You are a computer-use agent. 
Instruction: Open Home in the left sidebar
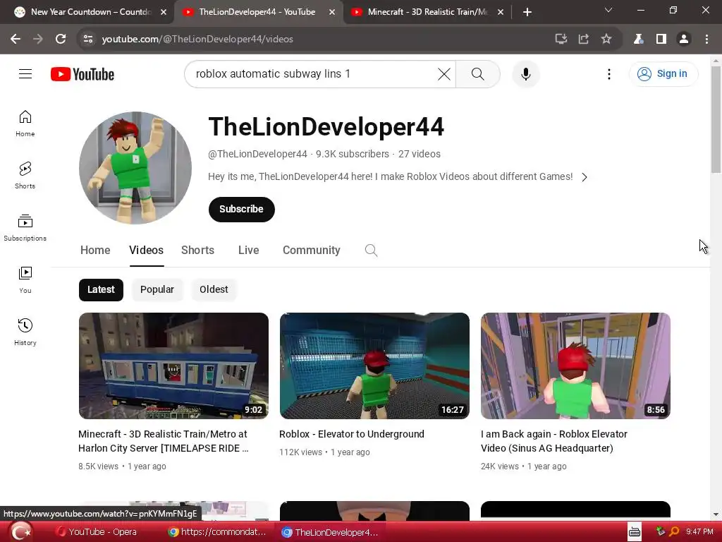(25, 124)
